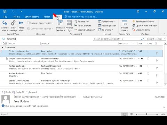
Task: Click Reverse Sort
Action: [82, 22]
